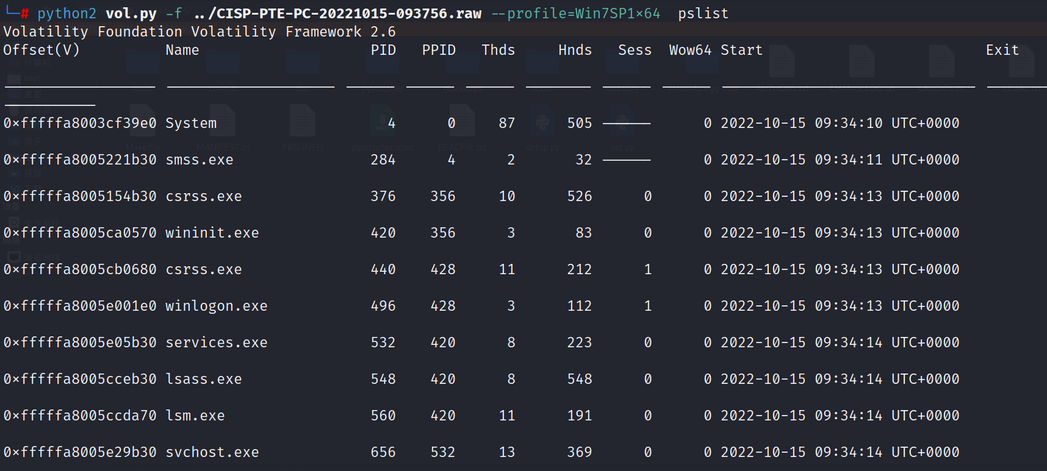Select vol.py in the command line

(x=131, y=13)
